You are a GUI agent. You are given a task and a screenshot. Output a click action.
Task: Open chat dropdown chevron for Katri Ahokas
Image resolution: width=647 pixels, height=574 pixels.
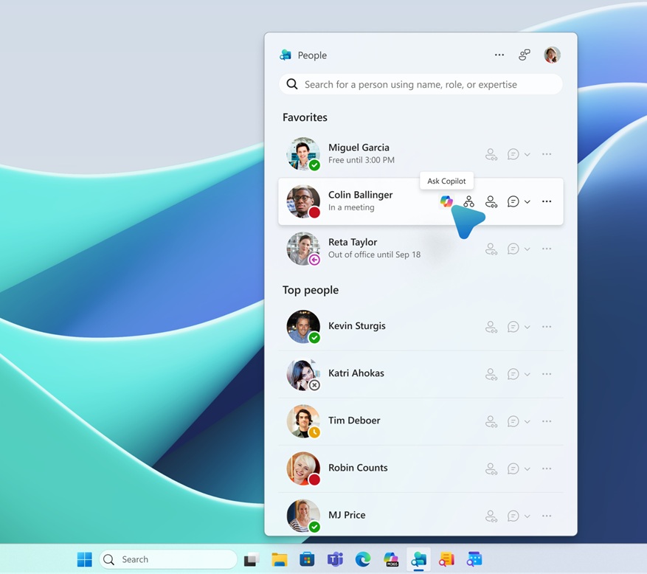click(527, 375)
